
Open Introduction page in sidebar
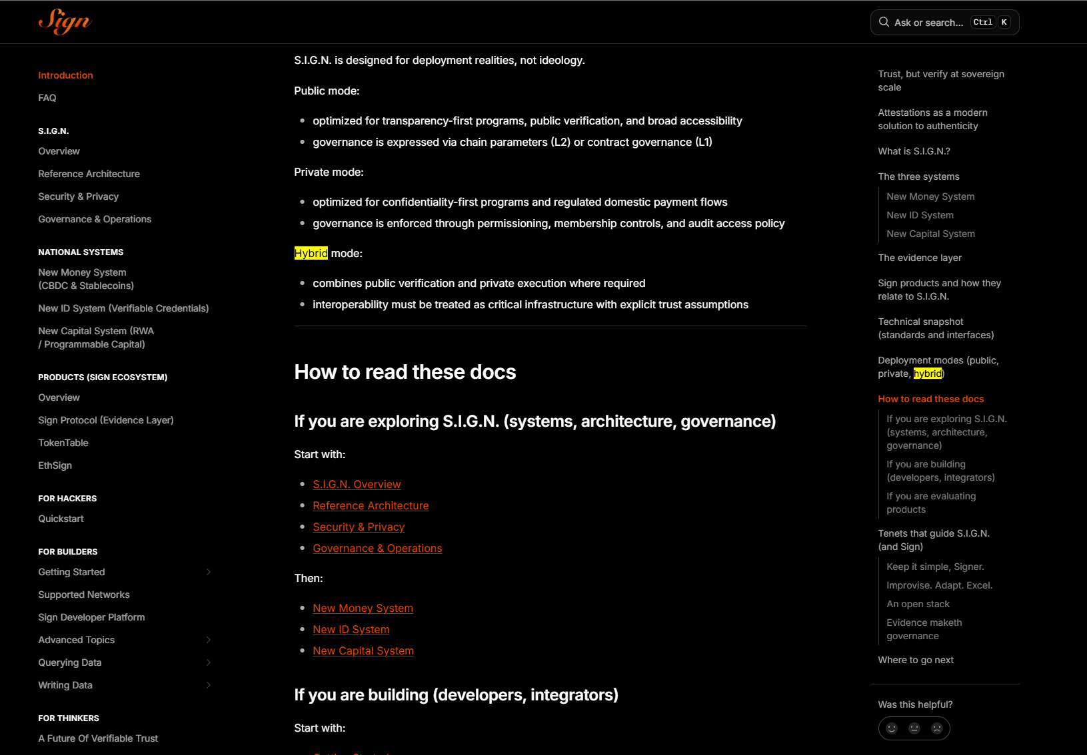click(65, 75)
